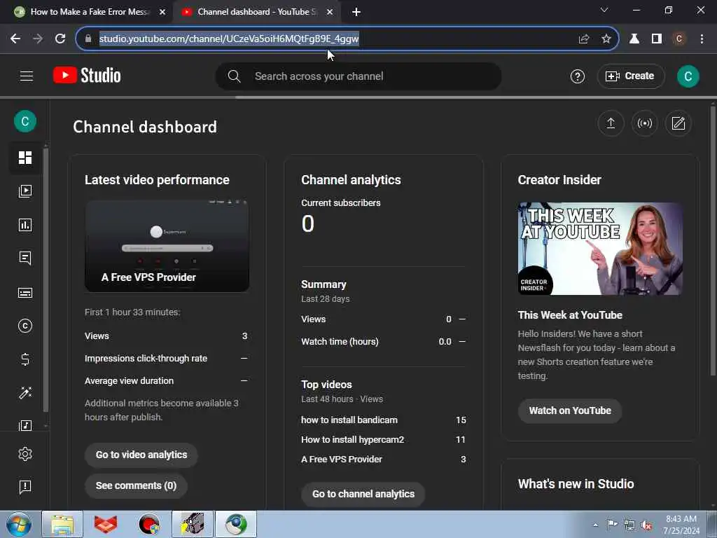Close the Channel dashboard tab
717x538 pixels.
click(330, 12)
